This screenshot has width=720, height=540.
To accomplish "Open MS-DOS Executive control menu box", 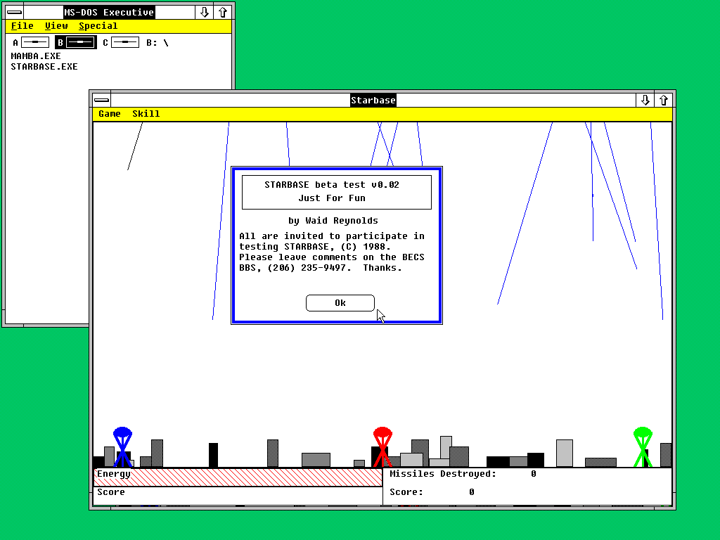I will coord(14,13).
